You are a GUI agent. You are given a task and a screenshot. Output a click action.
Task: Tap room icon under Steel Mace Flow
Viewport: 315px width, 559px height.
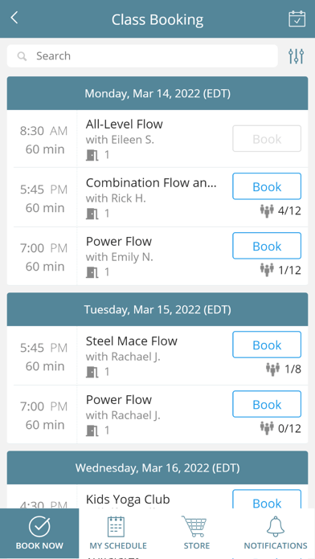[x=92, y=372]
